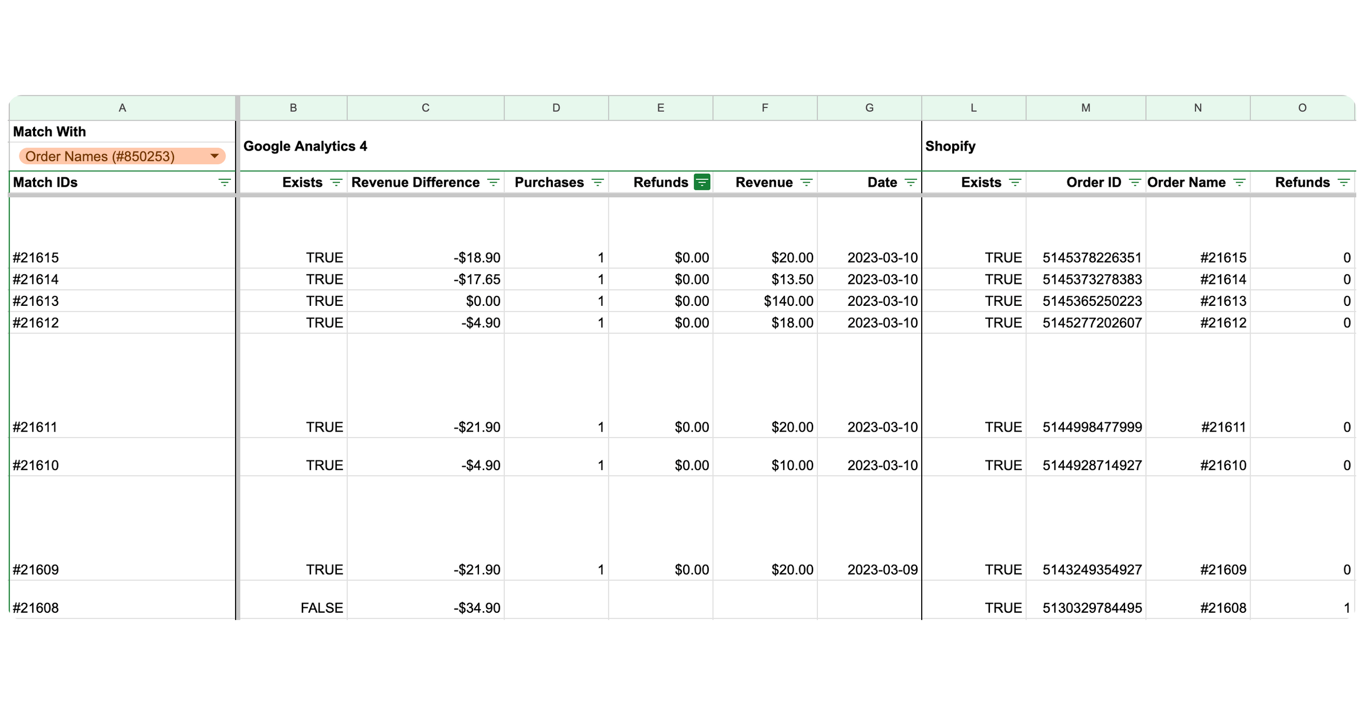This screenshot has width=1364, height=715.
Task: Select column E header
Action: [660, 108]
